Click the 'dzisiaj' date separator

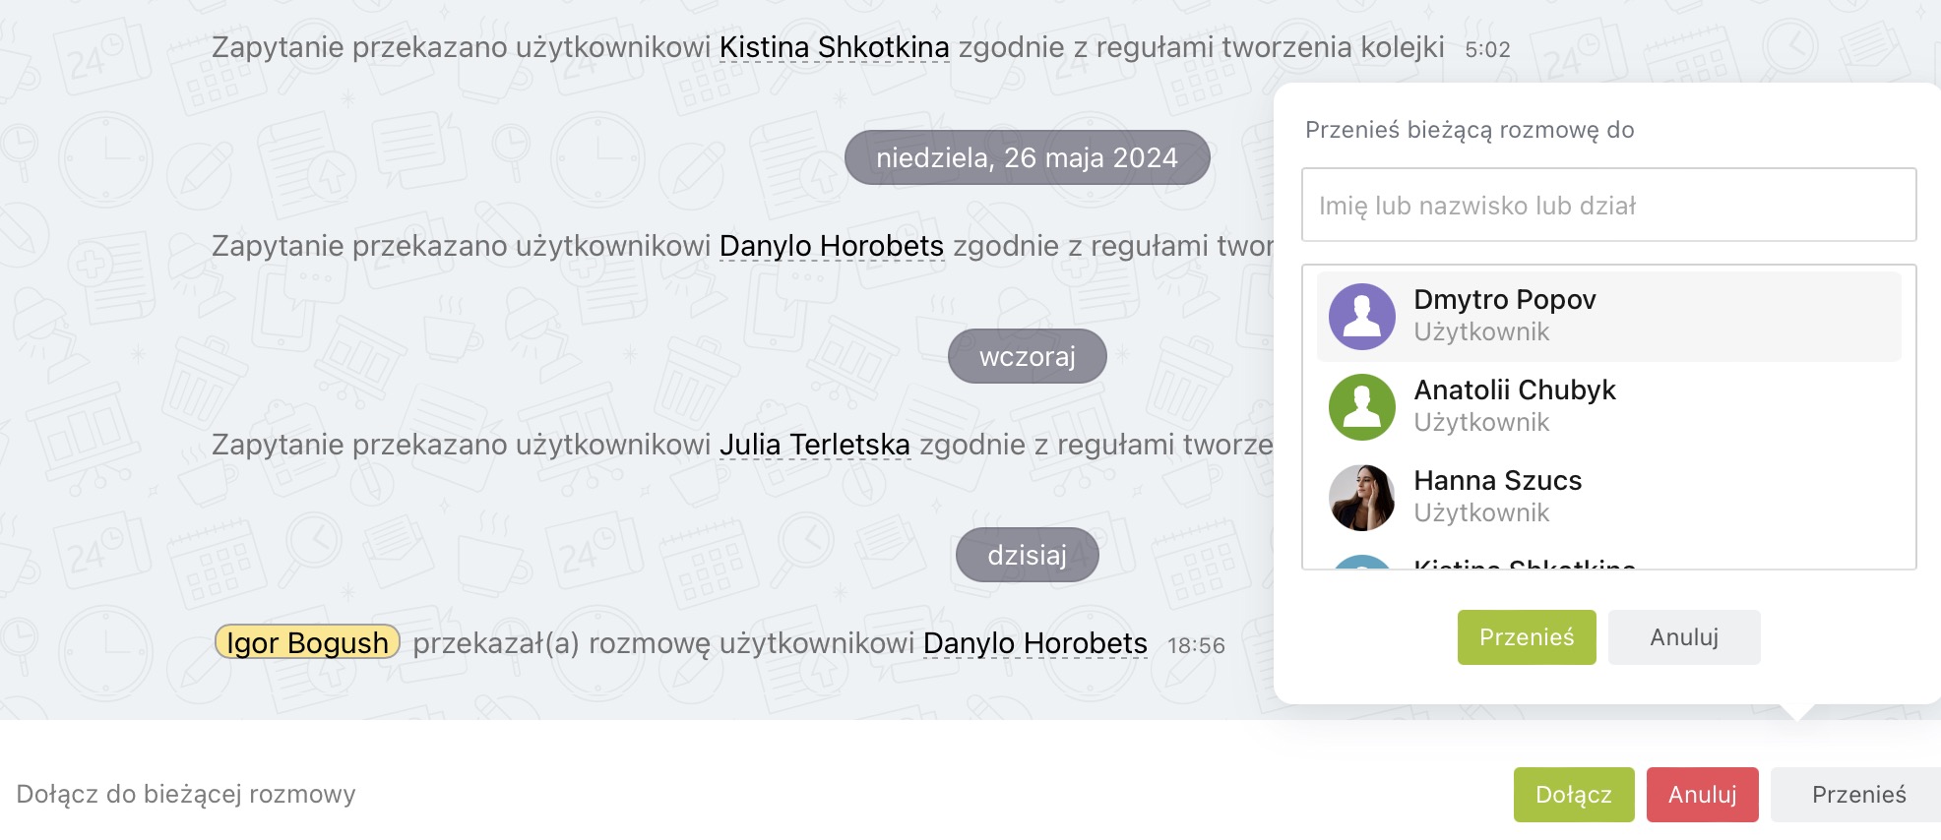coord(1028,555)
